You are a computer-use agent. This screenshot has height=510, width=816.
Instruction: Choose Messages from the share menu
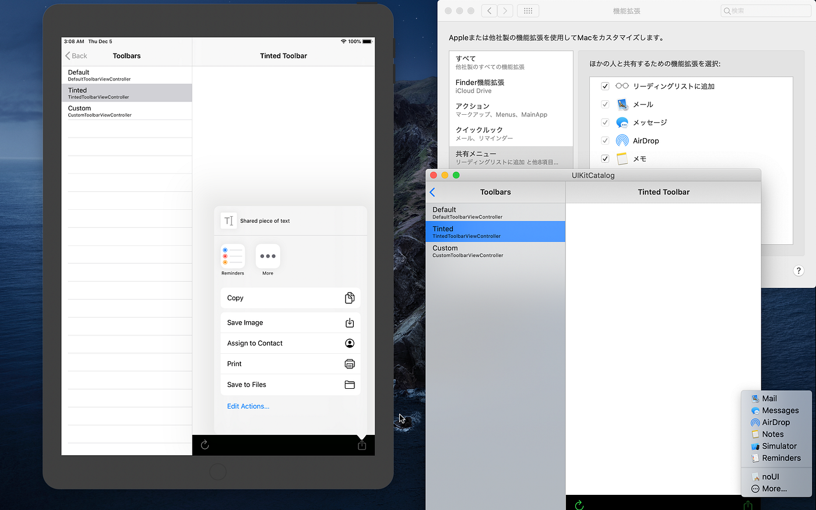point(776,410)
